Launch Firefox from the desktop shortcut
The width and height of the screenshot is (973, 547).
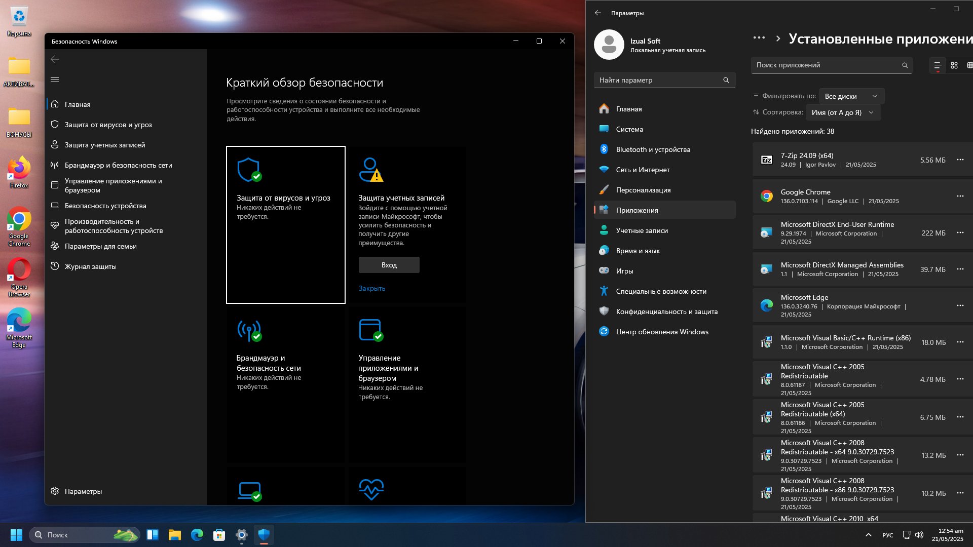click(19, 173)
